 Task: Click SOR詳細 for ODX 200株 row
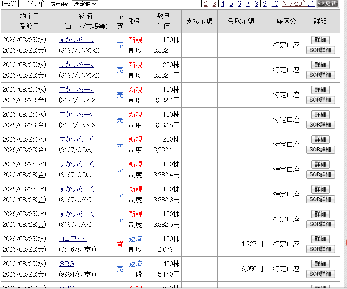pos(321,150)
